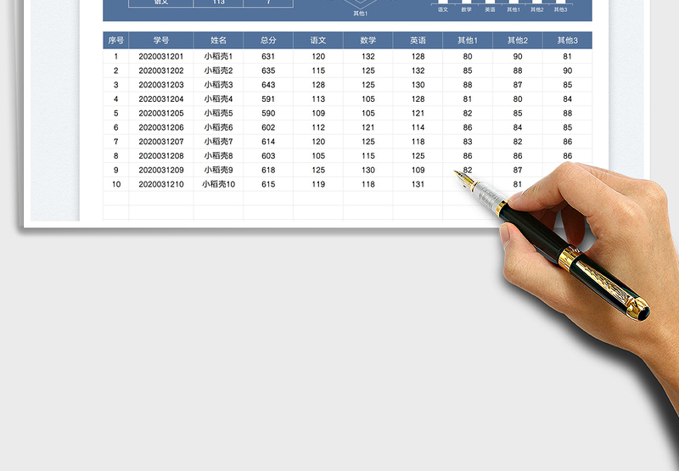
Task: Select the 数学 column header
Action: point(368,40)
